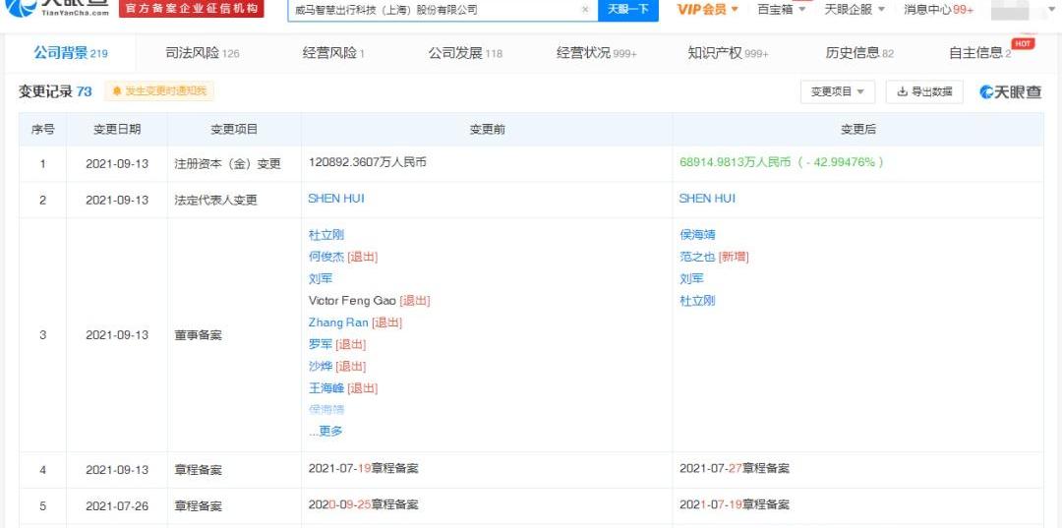Click Victor Feng Gao entry
1062x528 pixels.
click(x=352, y=301)
